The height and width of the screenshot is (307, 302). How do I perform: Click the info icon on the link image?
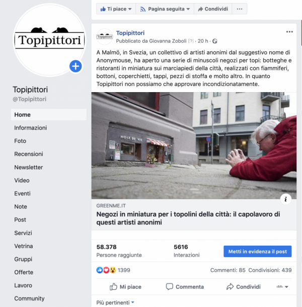coord(286,199)
